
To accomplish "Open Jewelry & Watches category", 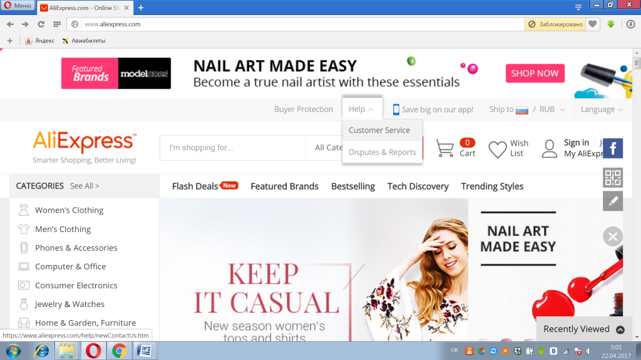I will click(x=69, y=304).
